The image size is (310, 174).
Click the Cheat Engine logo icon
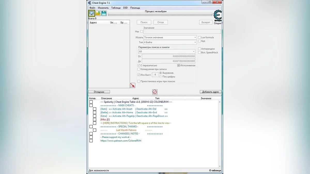(218, 15)
